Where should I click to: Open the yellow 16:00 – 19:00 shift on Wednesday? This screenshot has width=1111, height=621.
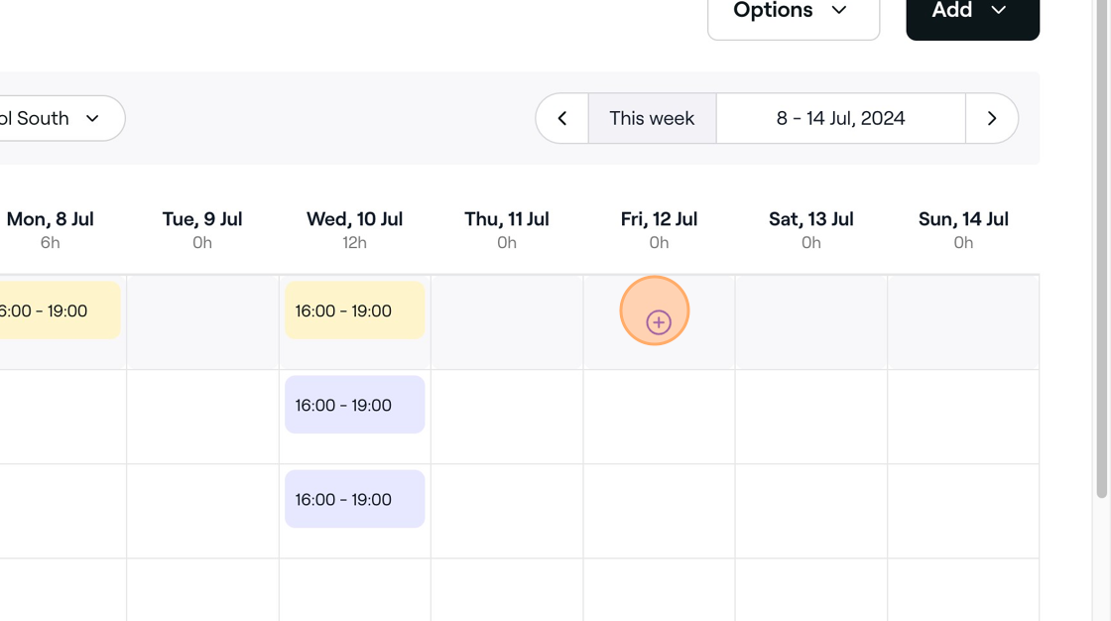pos(355,310)
